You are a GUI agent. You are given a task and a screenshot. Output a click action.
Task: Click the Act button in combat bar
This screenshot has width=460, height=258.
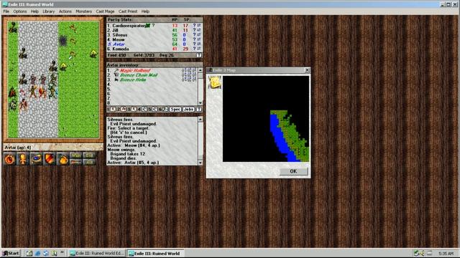point(89,163)
